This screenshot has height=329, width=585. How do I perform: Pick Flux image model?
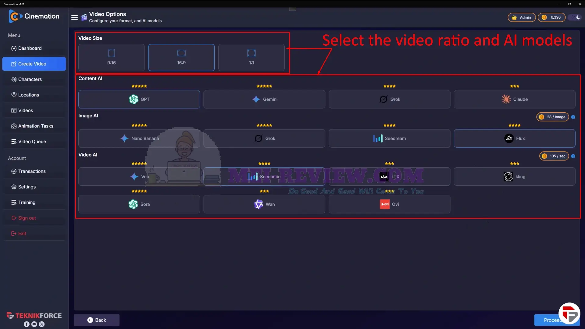click(x=515, y=138)
